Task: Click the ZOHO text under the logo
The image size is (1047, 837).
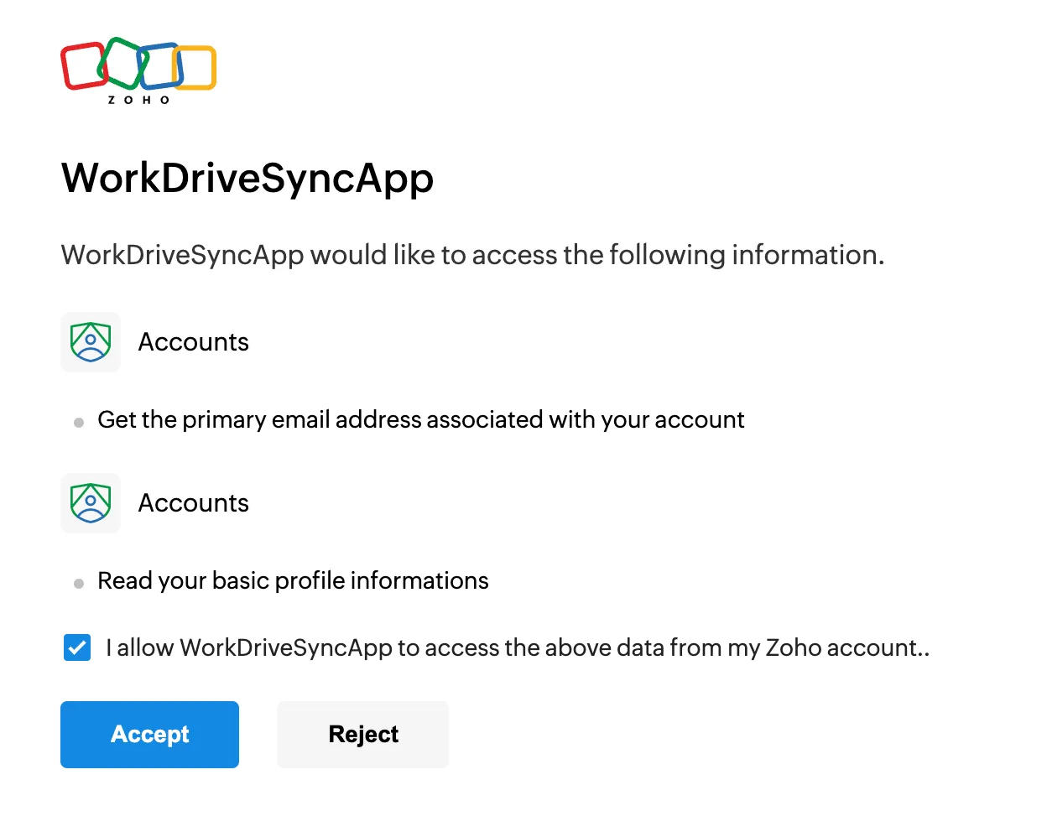Action: (138, 100)
